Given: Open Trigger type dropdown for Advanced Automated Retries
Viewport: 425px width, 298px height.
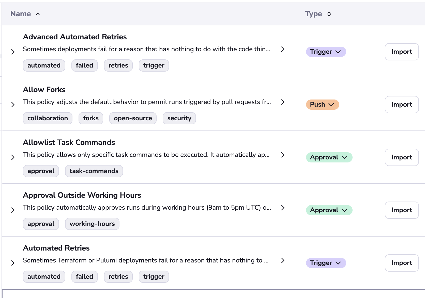Looking at the screenshot, I should 326,52.
